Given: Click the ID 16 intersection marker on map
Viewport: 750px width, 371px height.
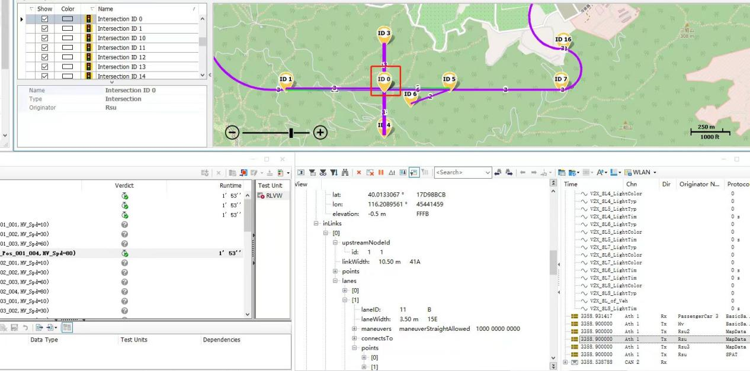Looking at the screenshot, I should 563,42.
